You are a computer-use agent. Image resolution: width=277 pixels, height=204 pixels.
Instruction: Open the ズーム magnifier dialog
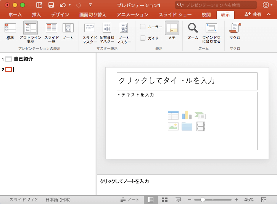(193, 31)
